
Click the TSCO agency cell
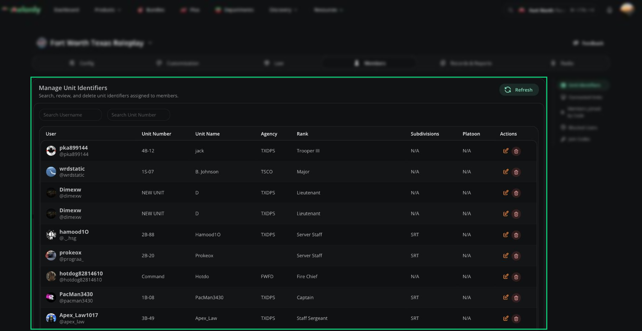click(x=267, y=172)
